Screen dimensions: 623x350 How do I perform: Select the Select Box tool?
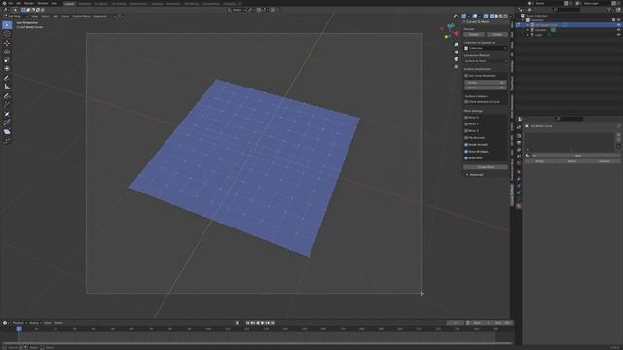7,25
